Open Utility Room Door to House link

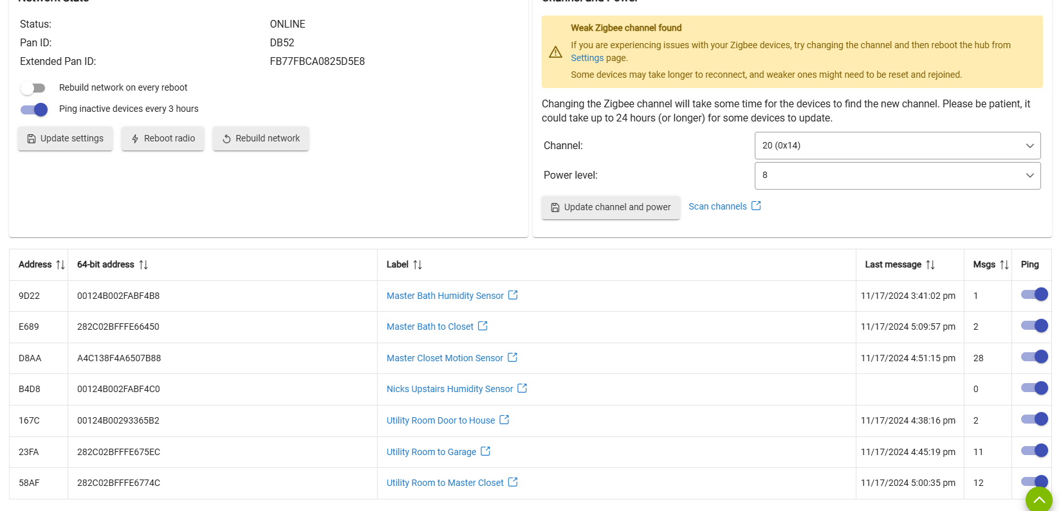pos(441,420)
